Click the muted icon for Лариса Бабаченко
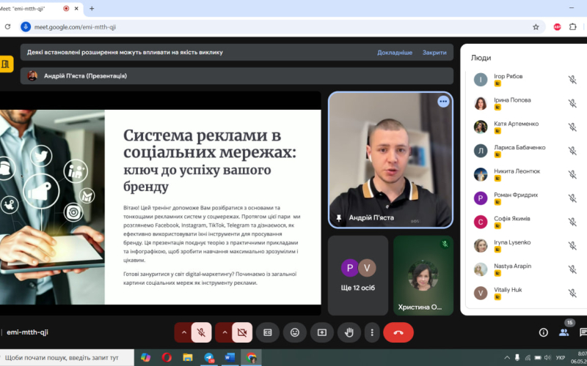Image resolution: width=587 pixels, height=366 pixels. click(572, 151)
